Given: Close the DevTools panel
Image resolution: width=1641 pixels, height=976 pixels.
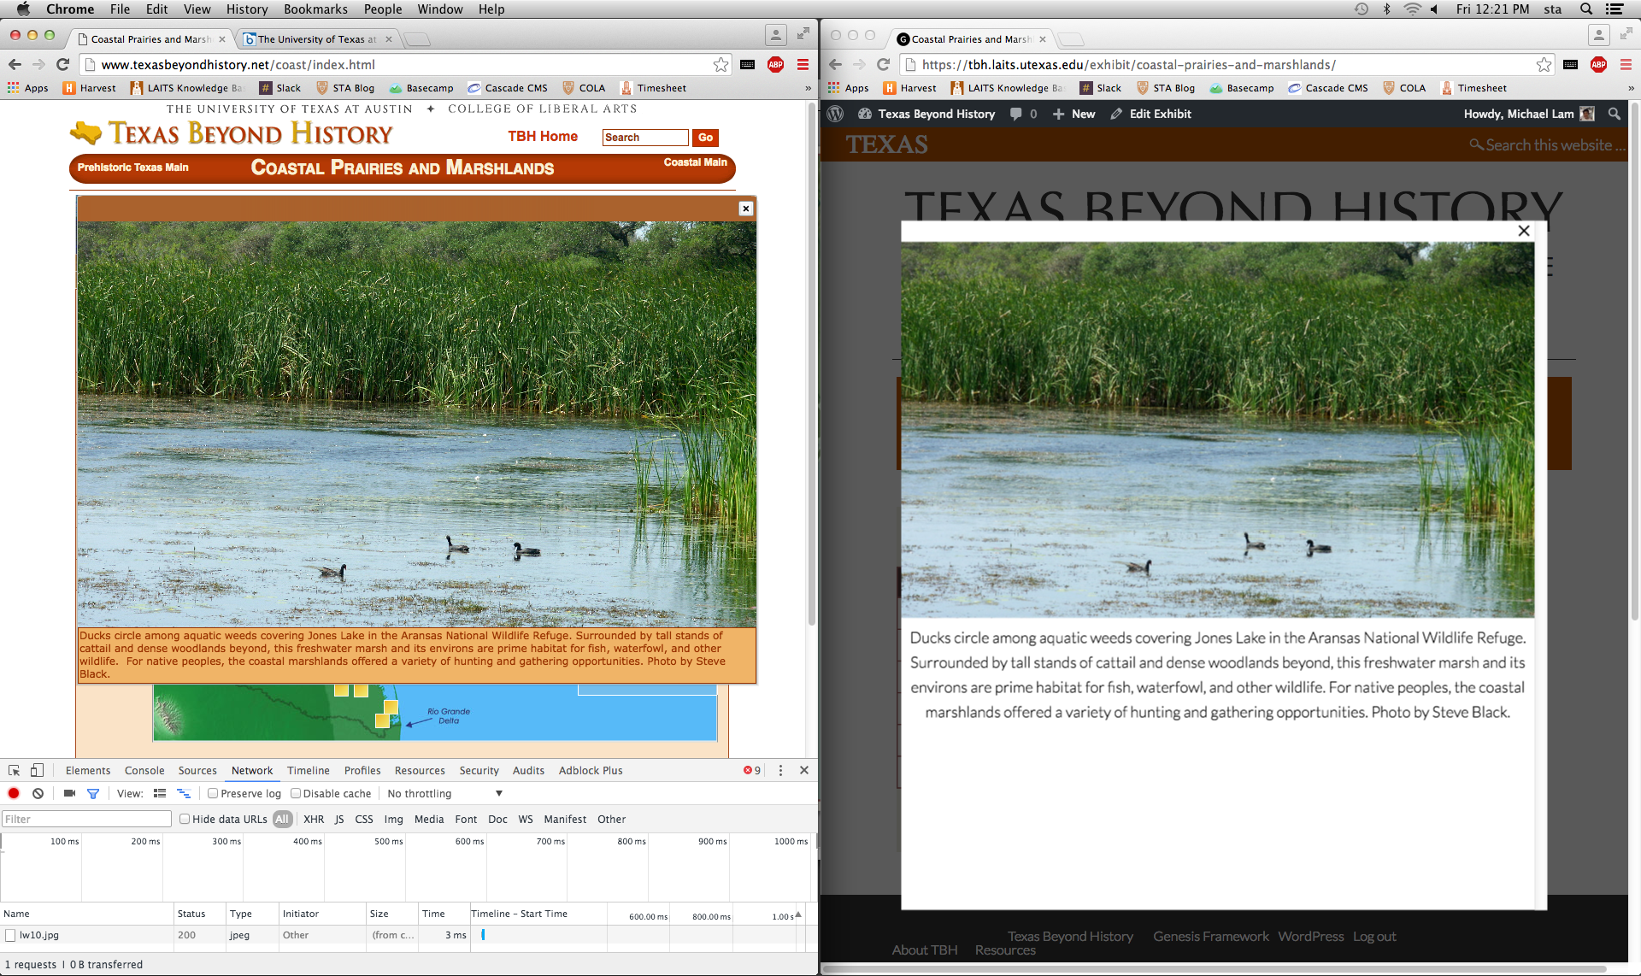Looking at the screenshot, I should 804,770.
